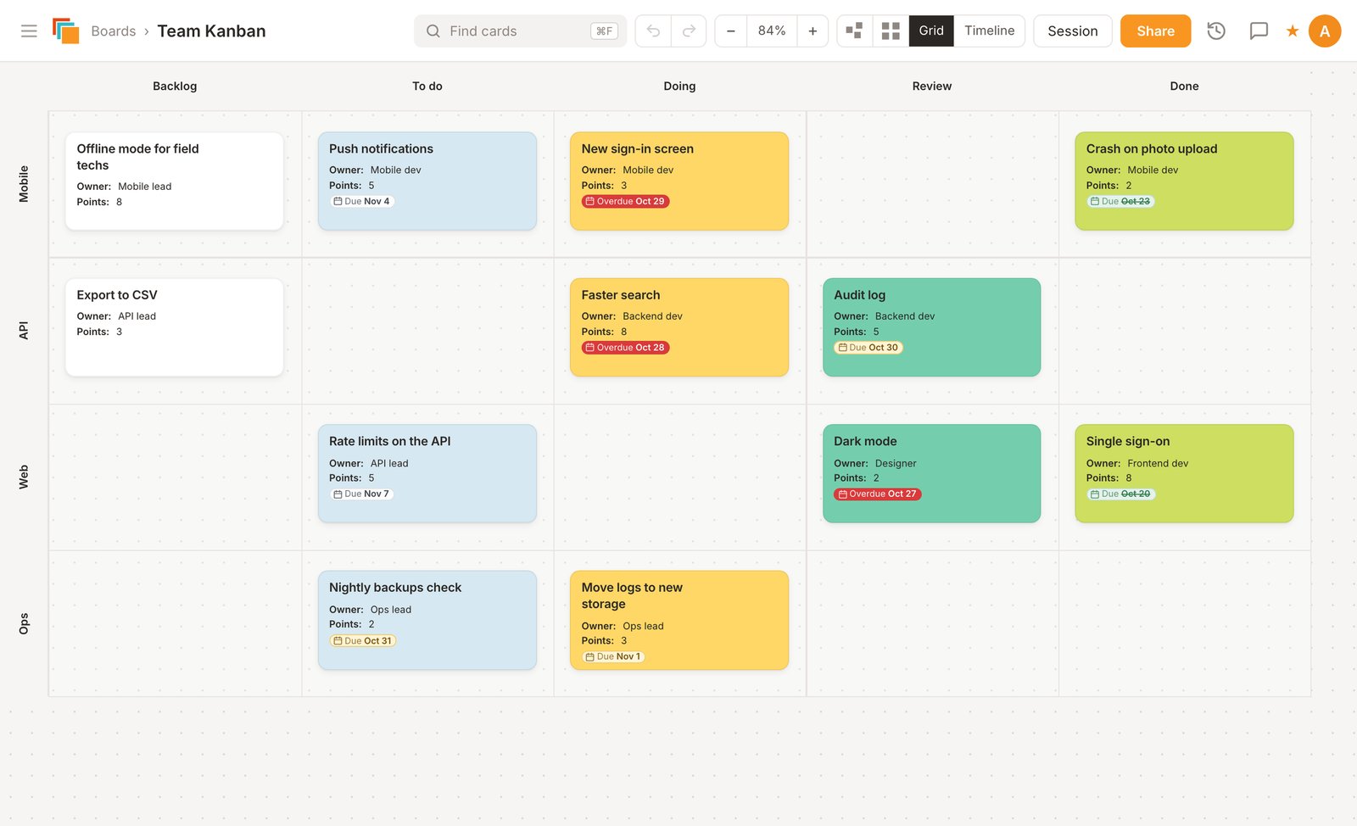Click the To do column header
Viewport: 1357px width, 826px height.
[427, 87]
